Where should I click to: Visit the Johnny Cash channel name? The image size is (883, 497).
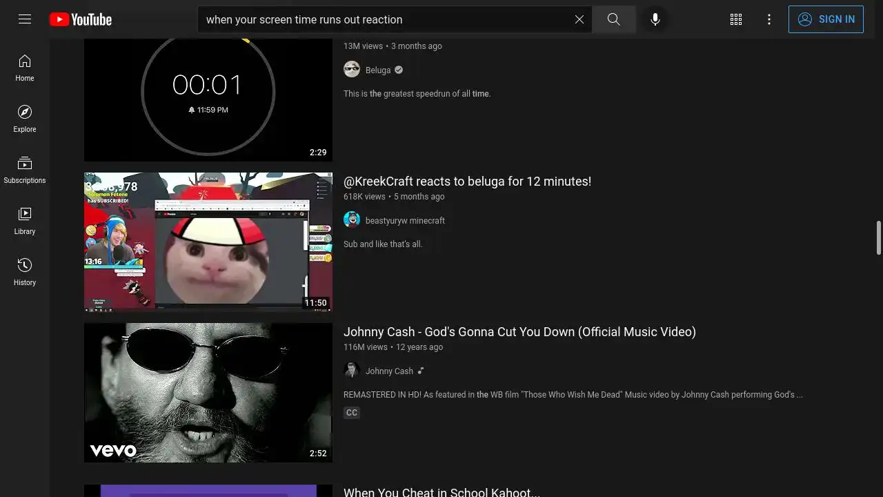(389, 371)
